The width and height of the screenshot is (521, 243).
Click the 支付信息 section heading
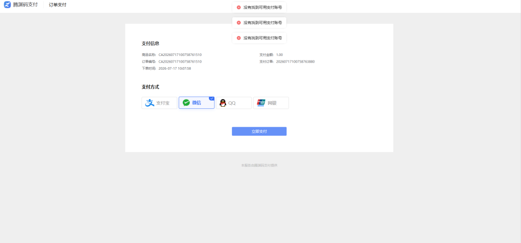pos(151,44)
